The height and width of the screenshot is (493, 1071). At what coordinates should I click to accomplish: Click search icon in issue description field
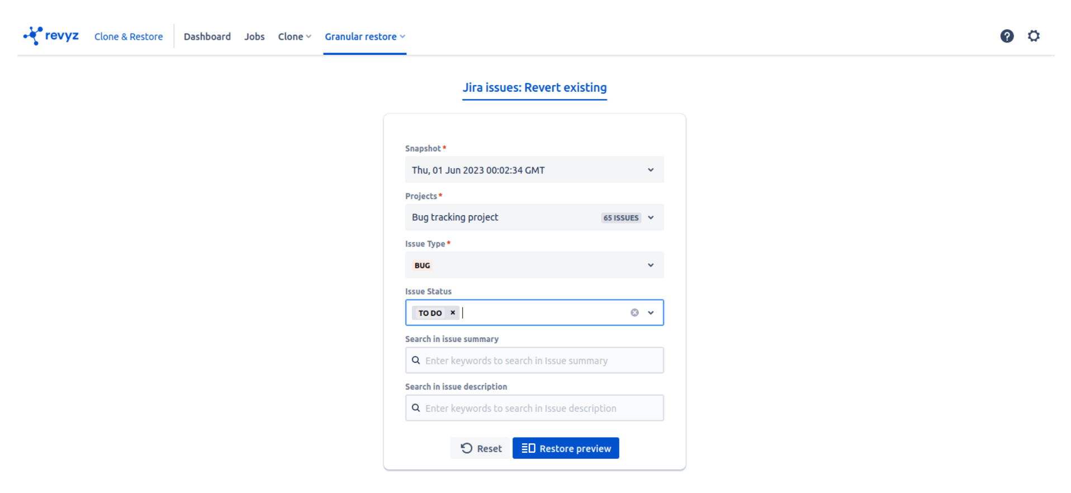416,408
